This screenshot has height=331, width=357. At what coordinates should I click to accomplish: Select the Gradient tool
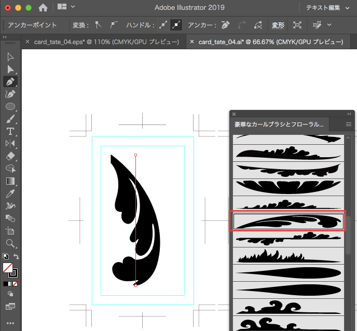tap(10, 181)
